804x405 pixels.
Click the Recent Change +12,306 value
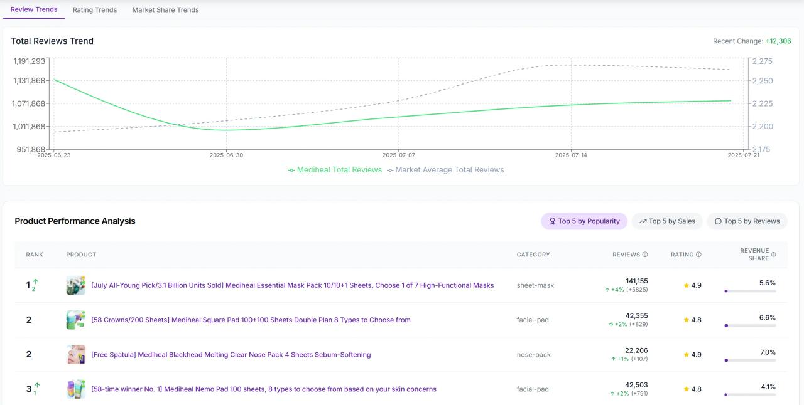tap(778, 41)
